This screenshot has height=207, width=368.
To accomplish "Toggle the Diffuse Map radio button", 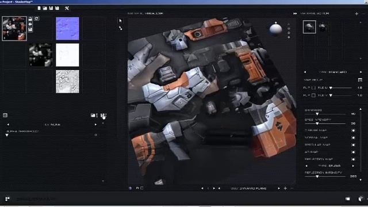I will 353,131.
